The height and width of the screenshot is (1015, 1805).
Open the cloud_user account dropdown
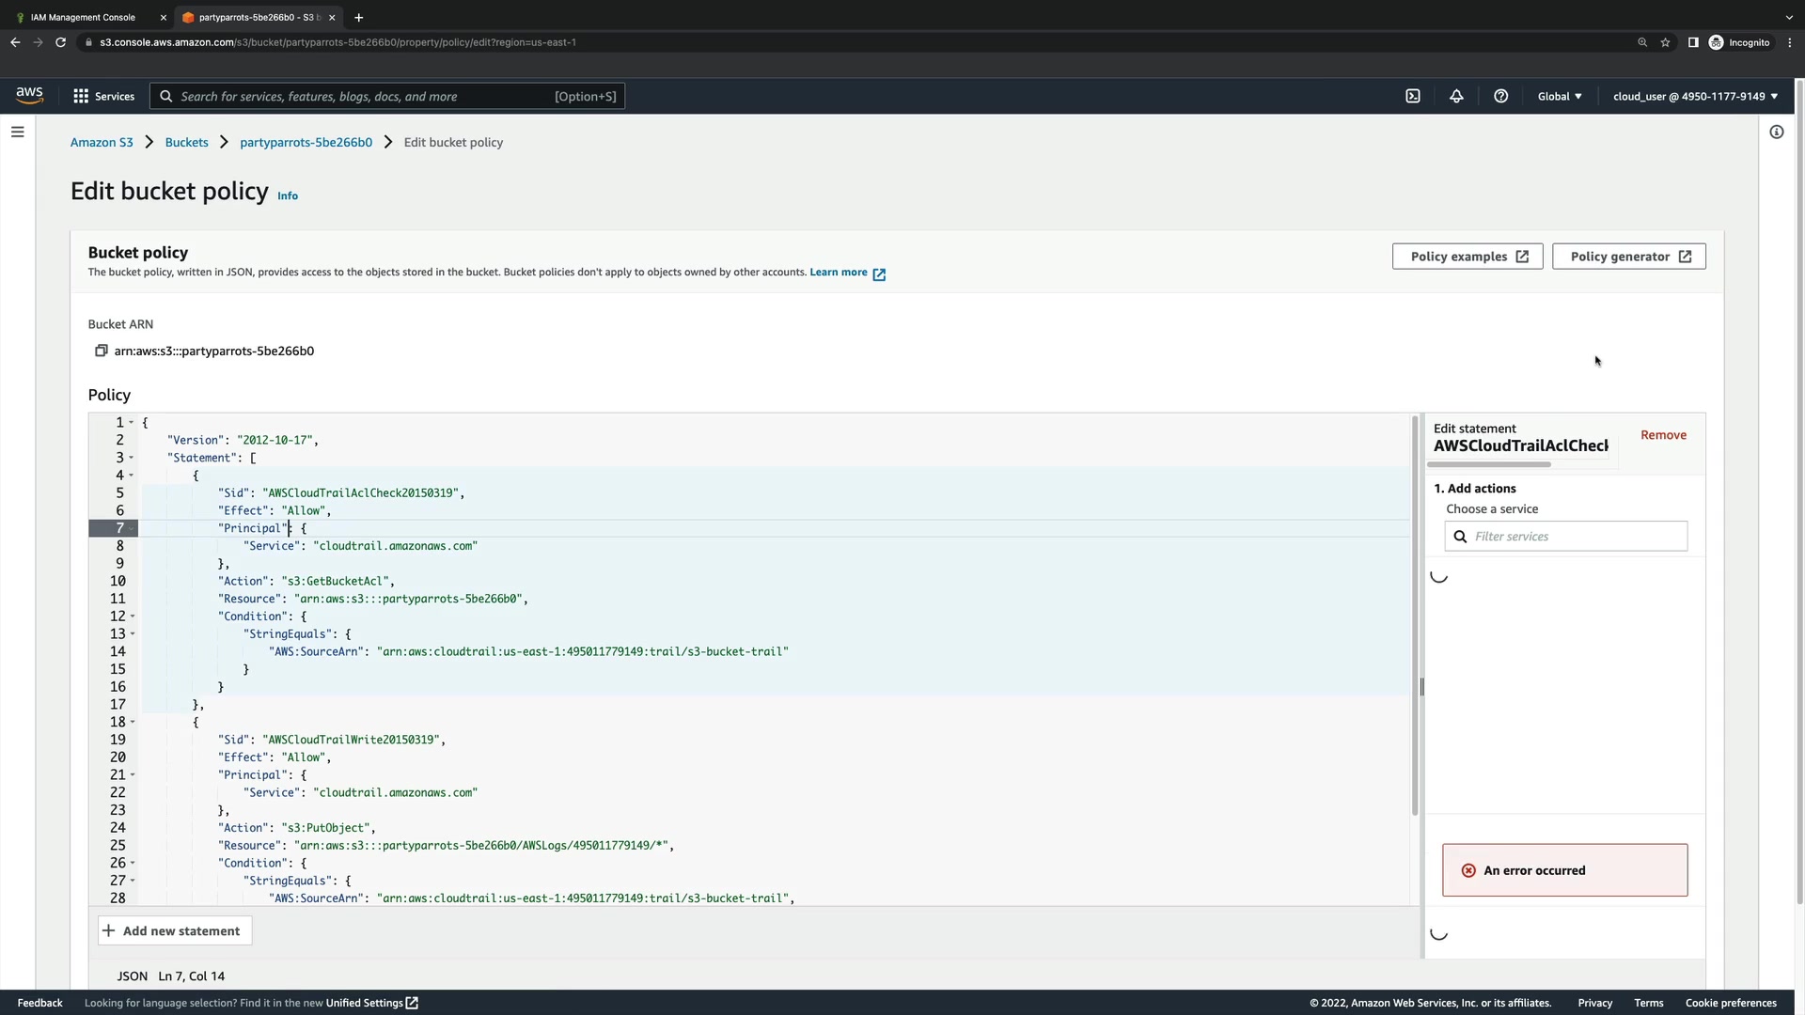click(x=1695, y=96)
